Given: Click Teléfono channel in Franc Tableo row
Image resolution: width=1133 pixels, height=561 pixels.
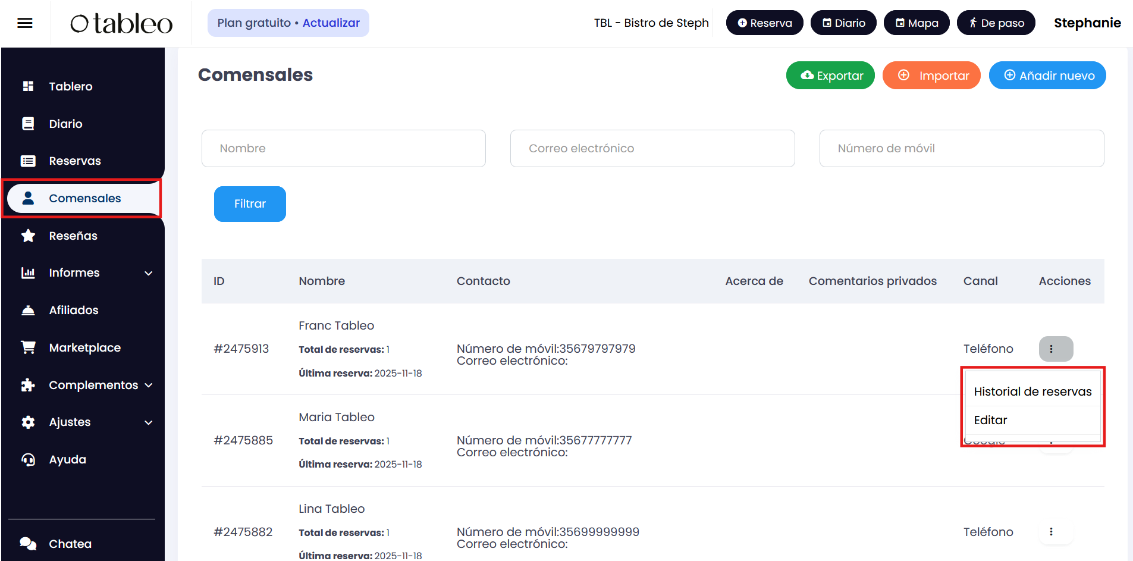Looking at the screenshot, I should 988,349.
